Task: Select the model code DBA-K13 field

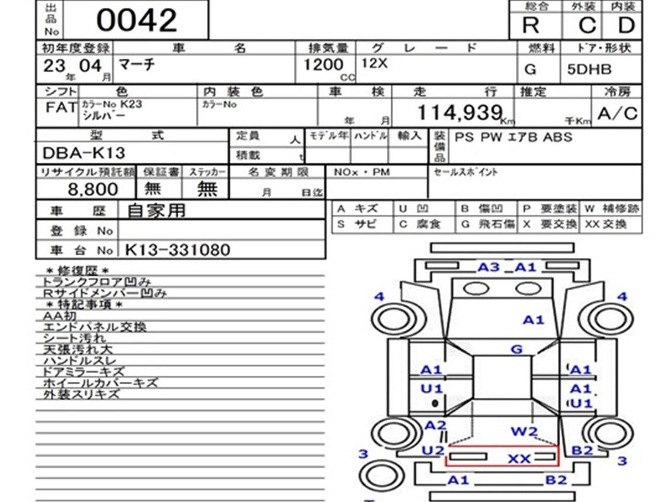Action: click(84, 153)
